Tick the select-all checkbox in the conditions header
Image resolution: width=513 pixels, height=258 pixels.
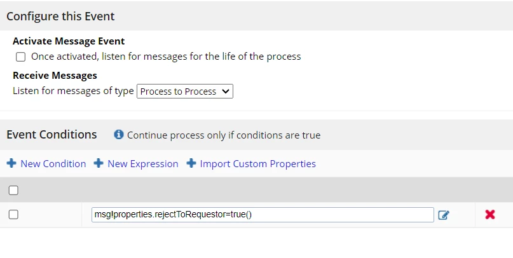[x=13, y=190]
